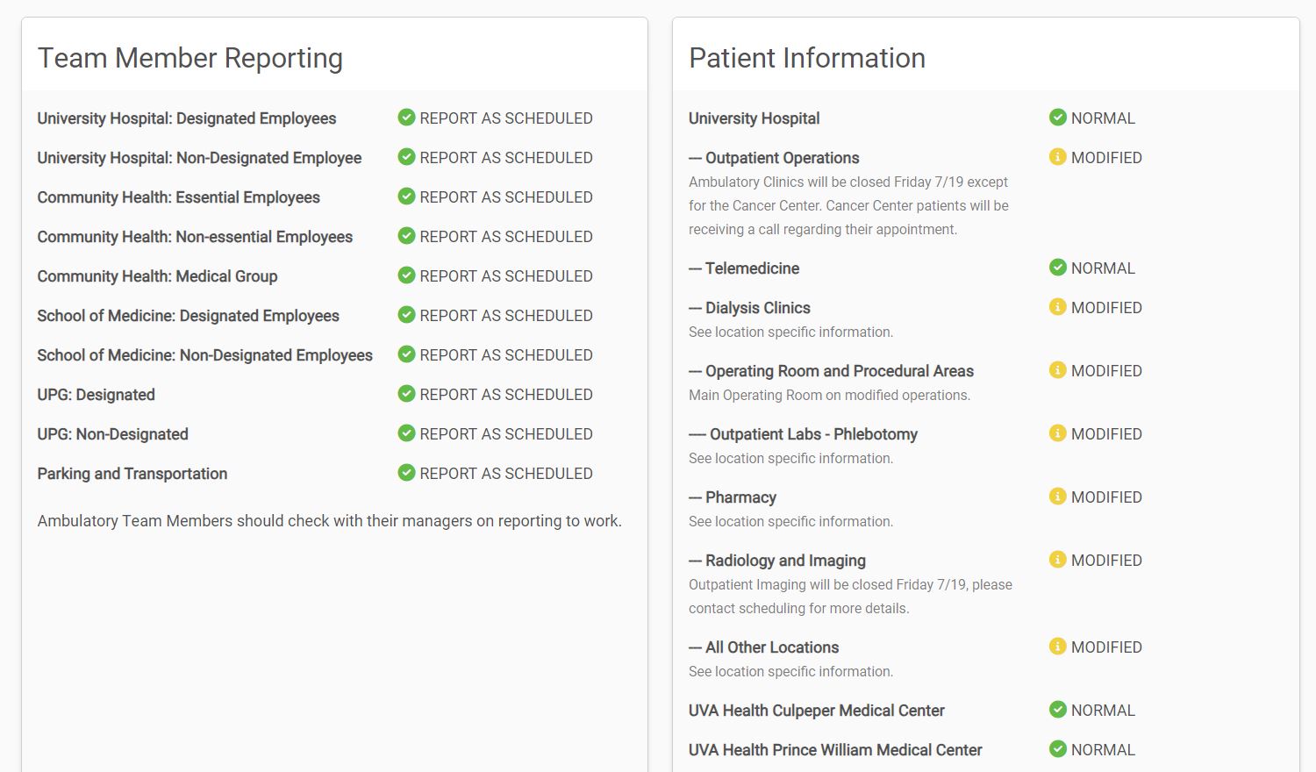Viewport: 1316px width, 772px height.
Task: Click Ambulatory Clinics closed Friday description text
Action: pos(848,205)
